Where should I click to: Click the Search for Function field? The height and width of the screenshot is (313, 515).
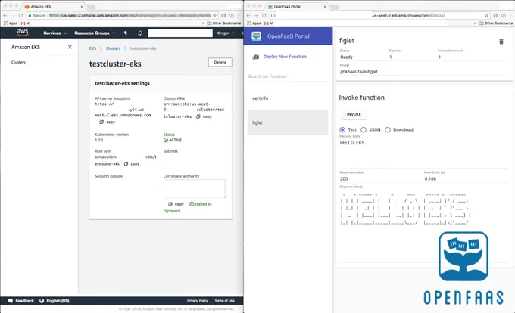(x=288, y=76)
